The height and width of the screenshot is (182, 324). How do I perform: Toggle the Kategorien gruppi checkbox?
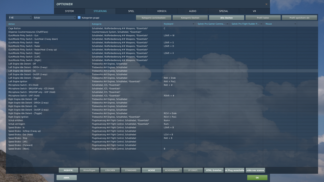[x=79, y=17]
